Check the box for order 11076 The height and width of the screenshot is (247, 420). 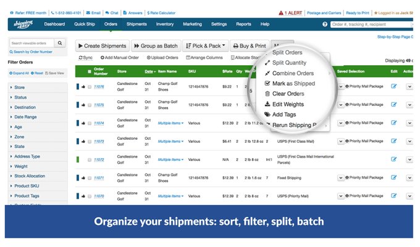click(x=90, y=87)
